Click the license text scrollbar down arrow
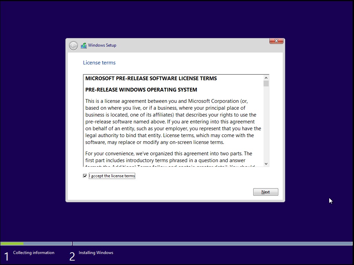This screenshot has height=265, width=354. point(266,164)
